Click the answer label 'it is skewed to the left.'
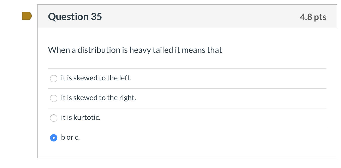The height and width of the screenshot is (168, 341). [96, 78]
